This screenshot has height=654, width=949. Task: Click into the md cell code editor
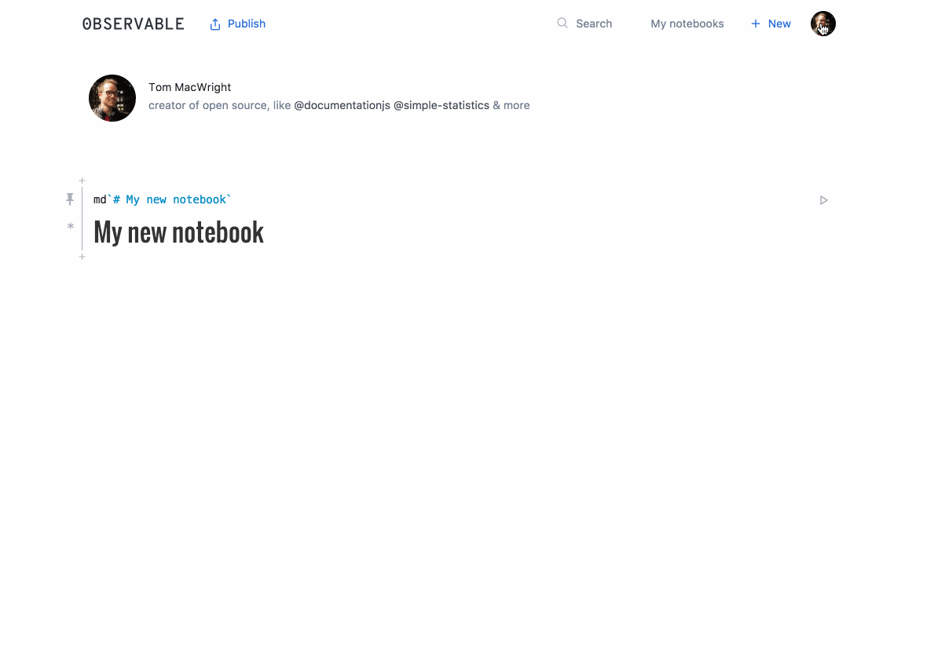[x=314, y=200]
